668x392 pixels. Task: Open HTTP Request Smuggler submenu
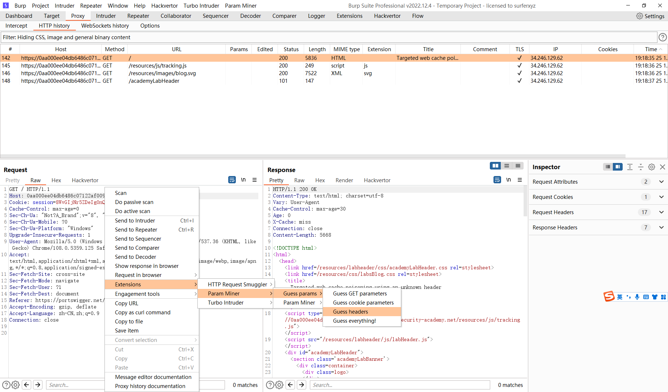coord(236,285)
